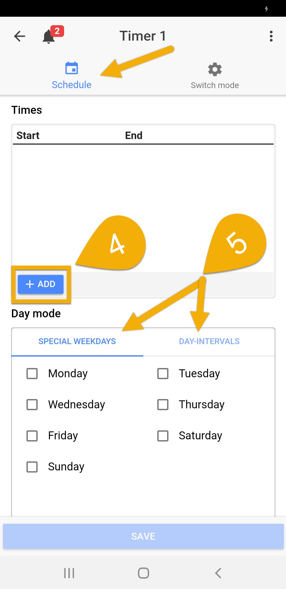Switch to Day-Intervals tab

coord(209,341)
